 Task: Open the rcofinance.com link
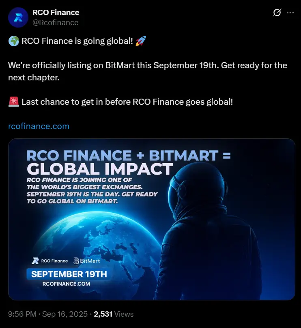click(x=39, y=126)
